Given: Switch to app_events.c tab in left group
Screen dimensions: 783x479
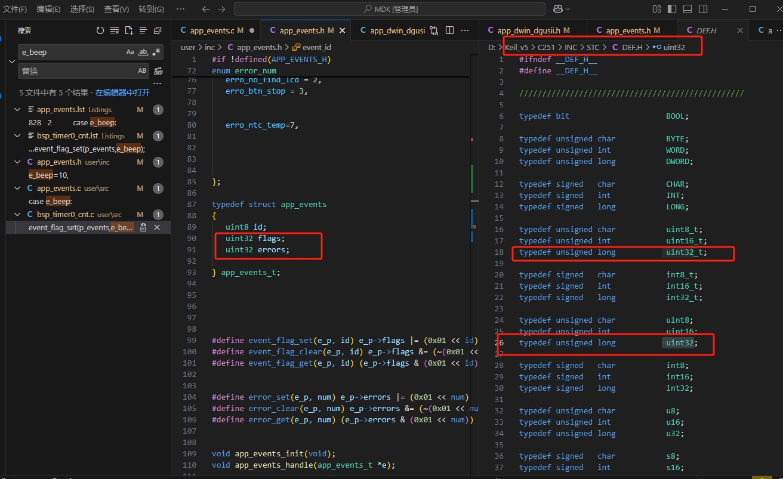Looking at the screenshot, I should point(217,30).
